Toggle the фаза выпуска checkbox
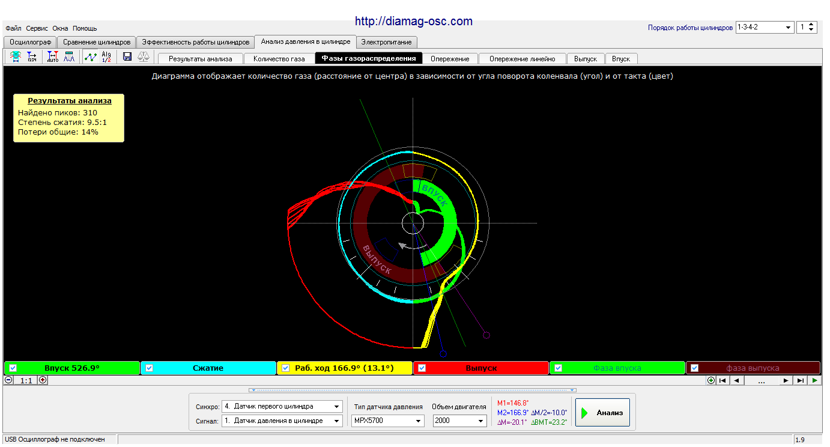The width and height of the screenshot is (830, 447). [x=695, y=368]
